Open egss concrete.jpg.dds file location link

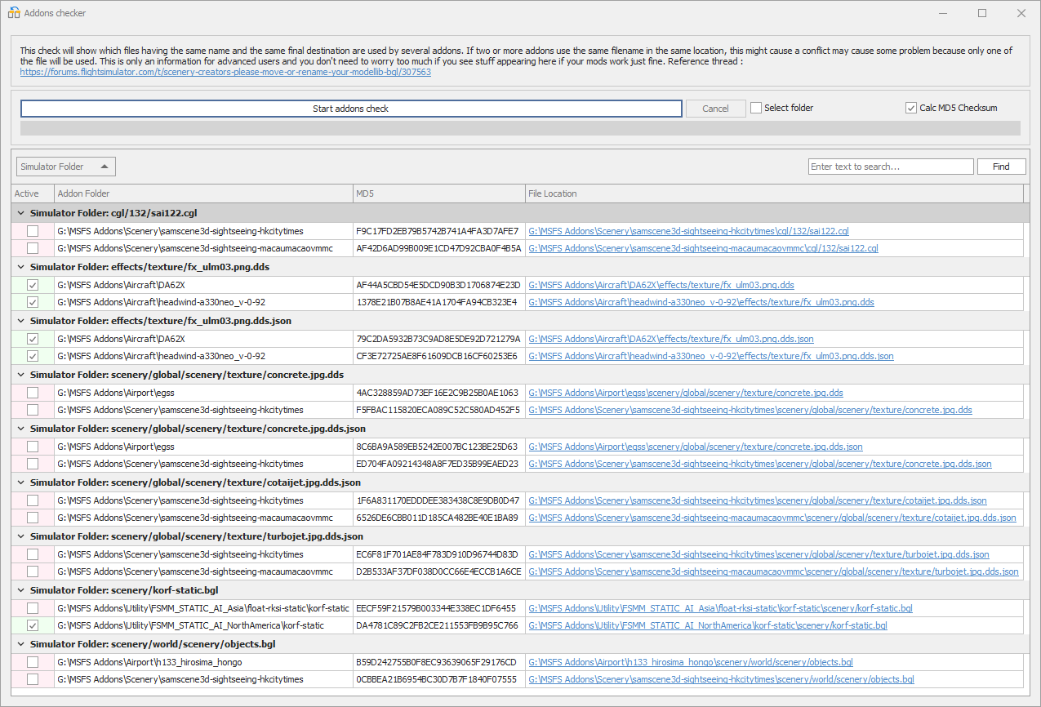686,393
